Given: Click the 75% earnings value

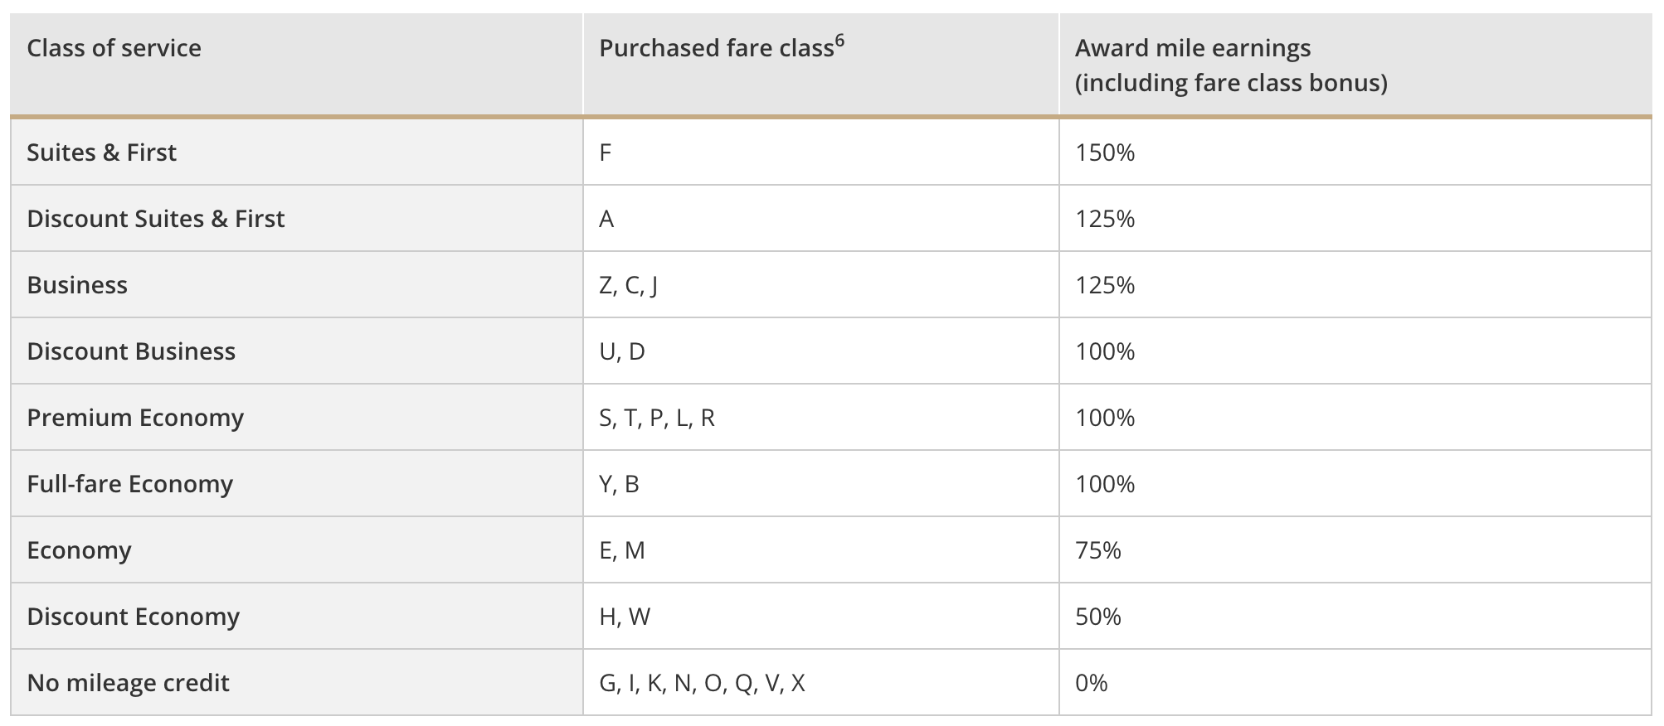Looking at the screenshot, I should pos(1097,550).
